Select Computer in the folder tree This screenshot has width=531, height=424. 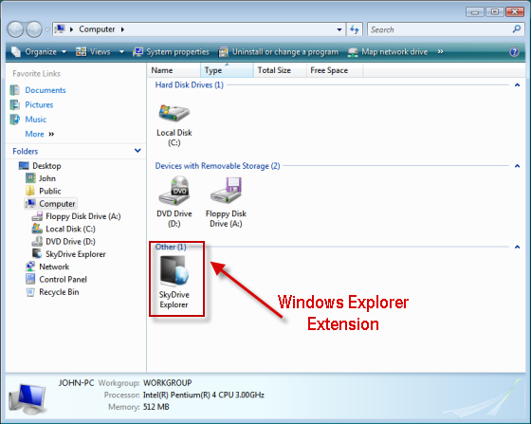click(51, 204)
